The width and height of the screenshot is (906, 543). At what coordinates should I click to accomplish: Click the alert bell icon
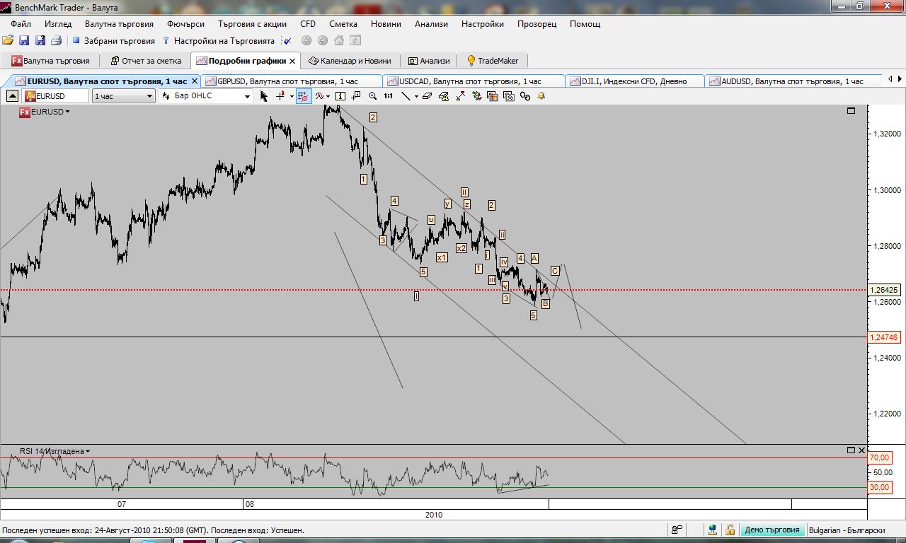541,96
